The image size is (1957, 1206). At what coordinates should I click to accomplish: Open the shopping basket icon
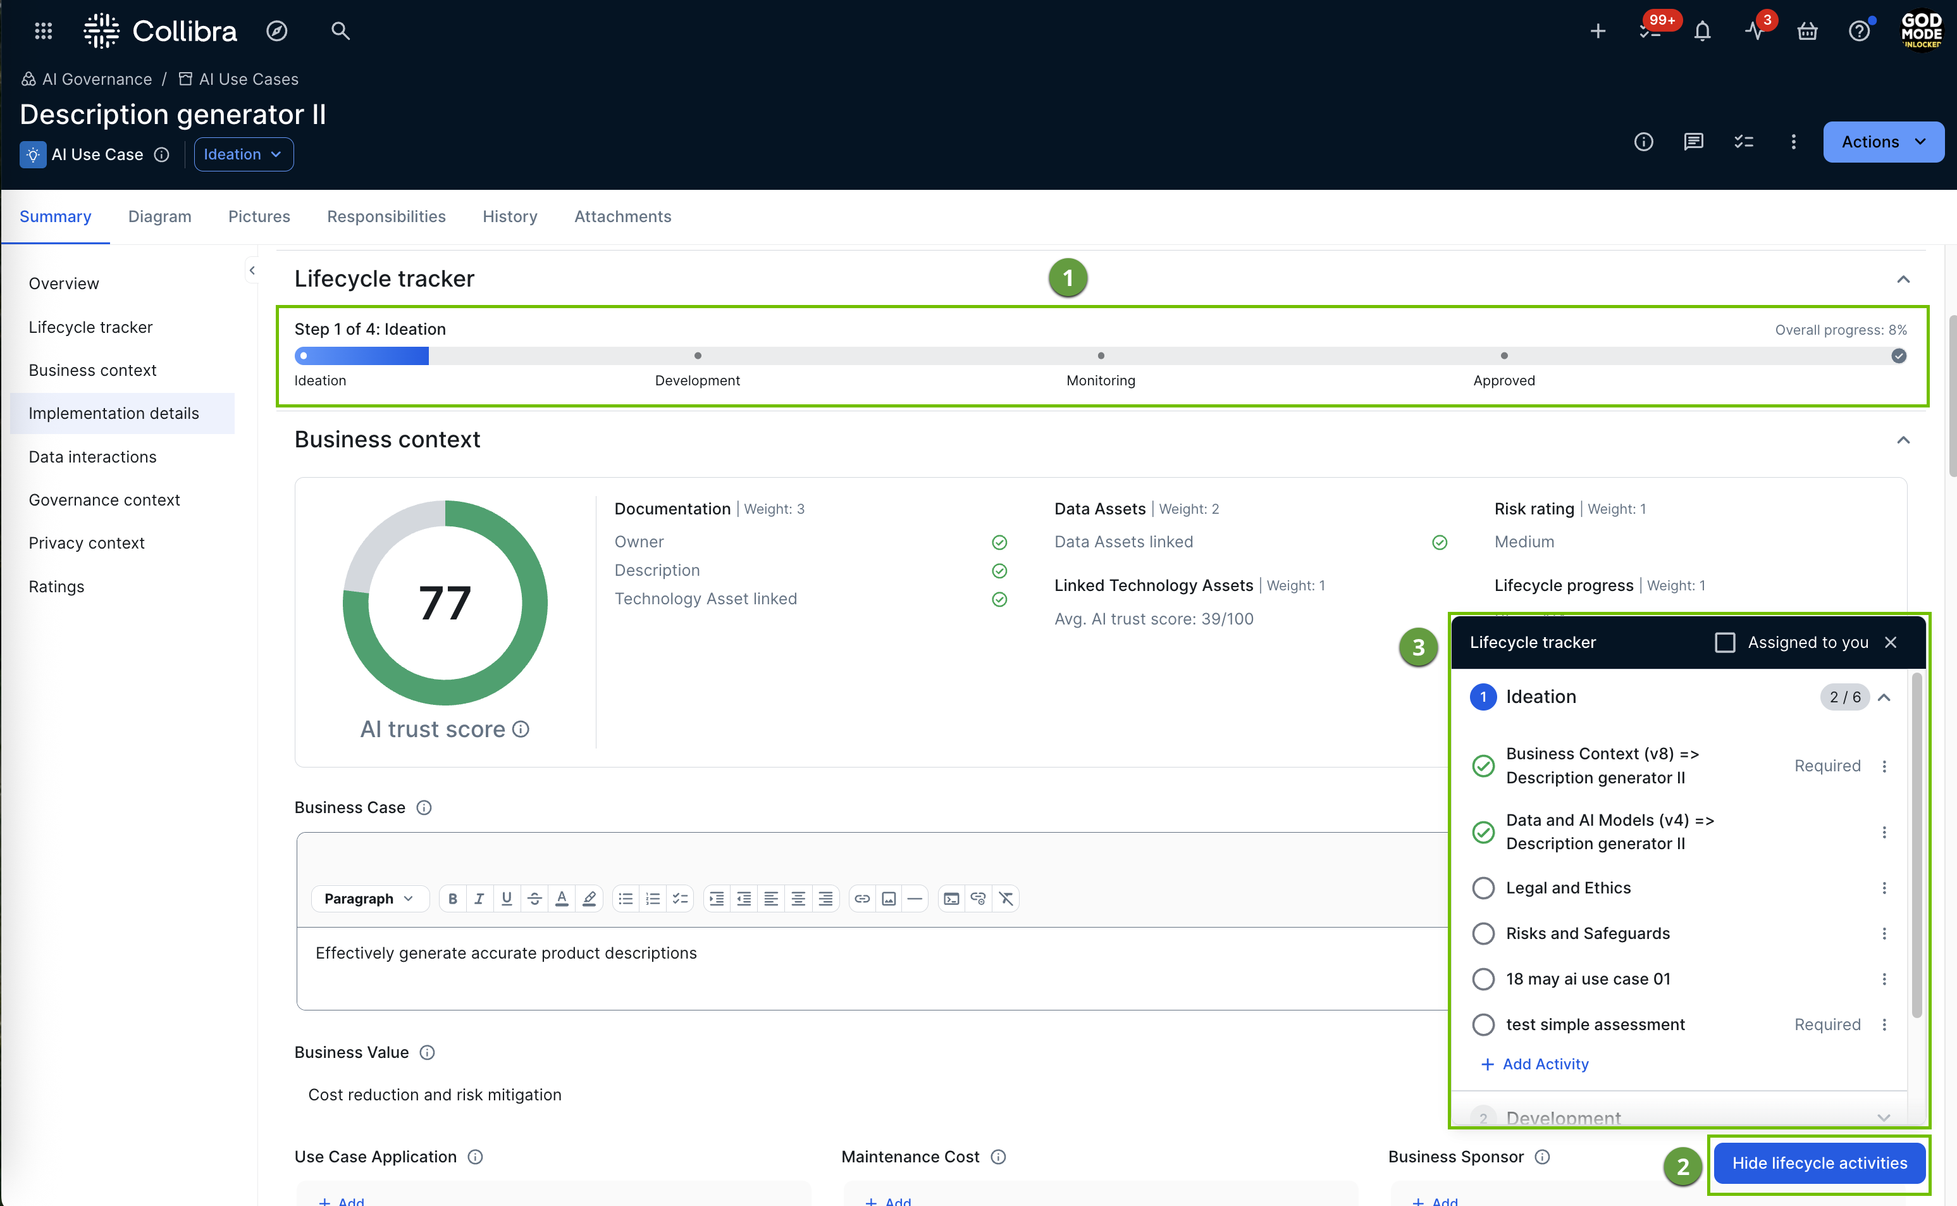[1807, 31]
